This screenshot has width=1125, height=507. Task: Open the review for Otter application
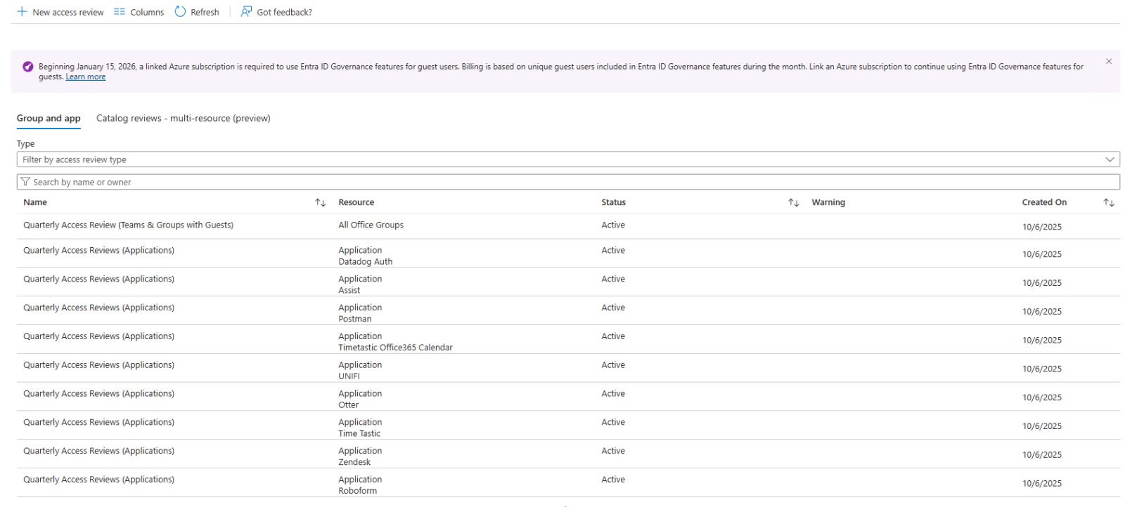point(99,394)
